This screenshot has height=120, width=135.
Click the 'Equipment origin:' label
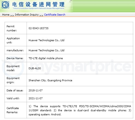[x=13, y=80]
